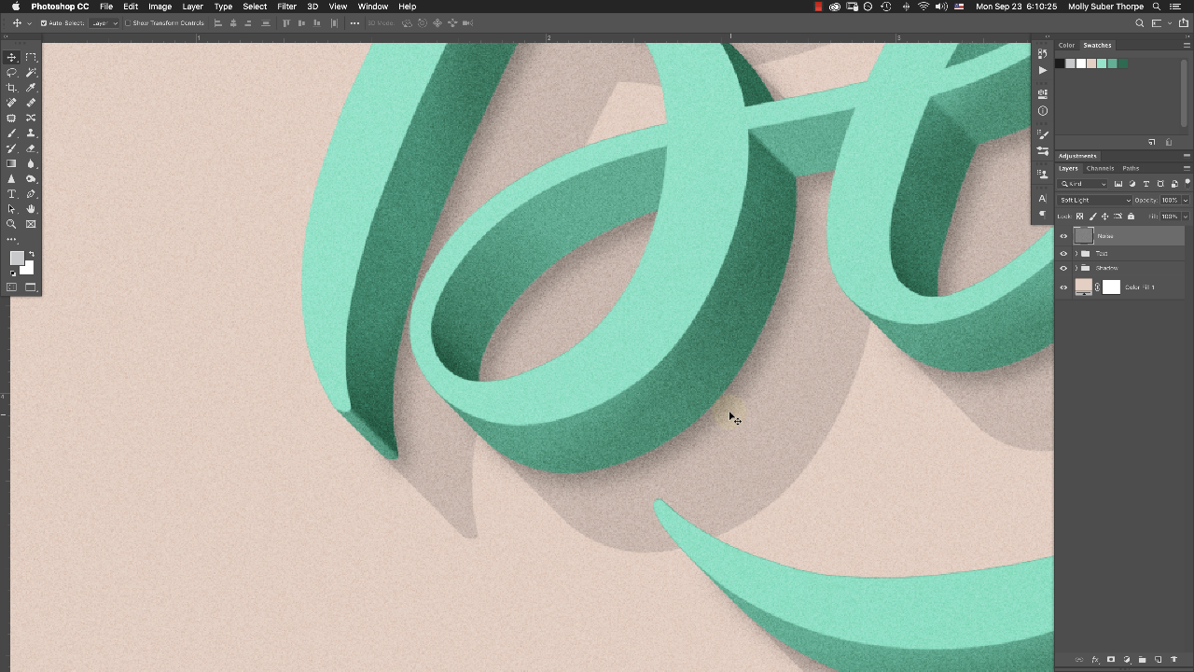Select the Gradient tool
Viewport: 1194px width, 672px height.
[x=11, y=163]
